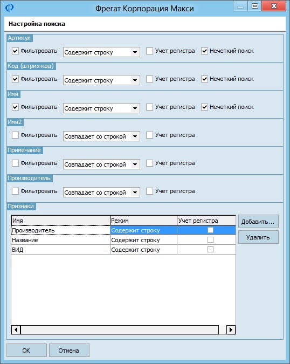Enable Фильтровать in Производитель section
The height and width of the screenshot is (364, 290).
click(15, 191)
